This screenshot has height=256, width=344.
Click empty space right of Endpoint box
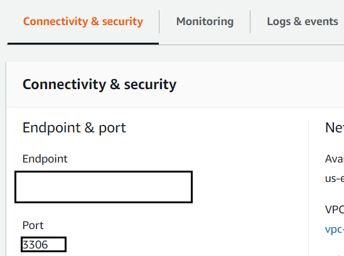pyautogui.click(x=250, y=187)
